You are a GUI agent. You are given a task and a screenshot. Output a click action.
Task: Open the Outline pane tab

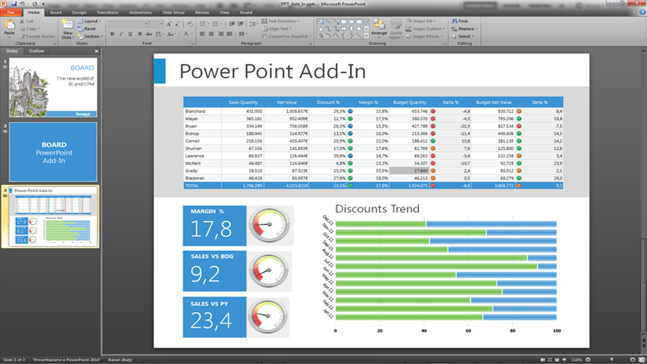pyautogui.click(x=37, y=51)
